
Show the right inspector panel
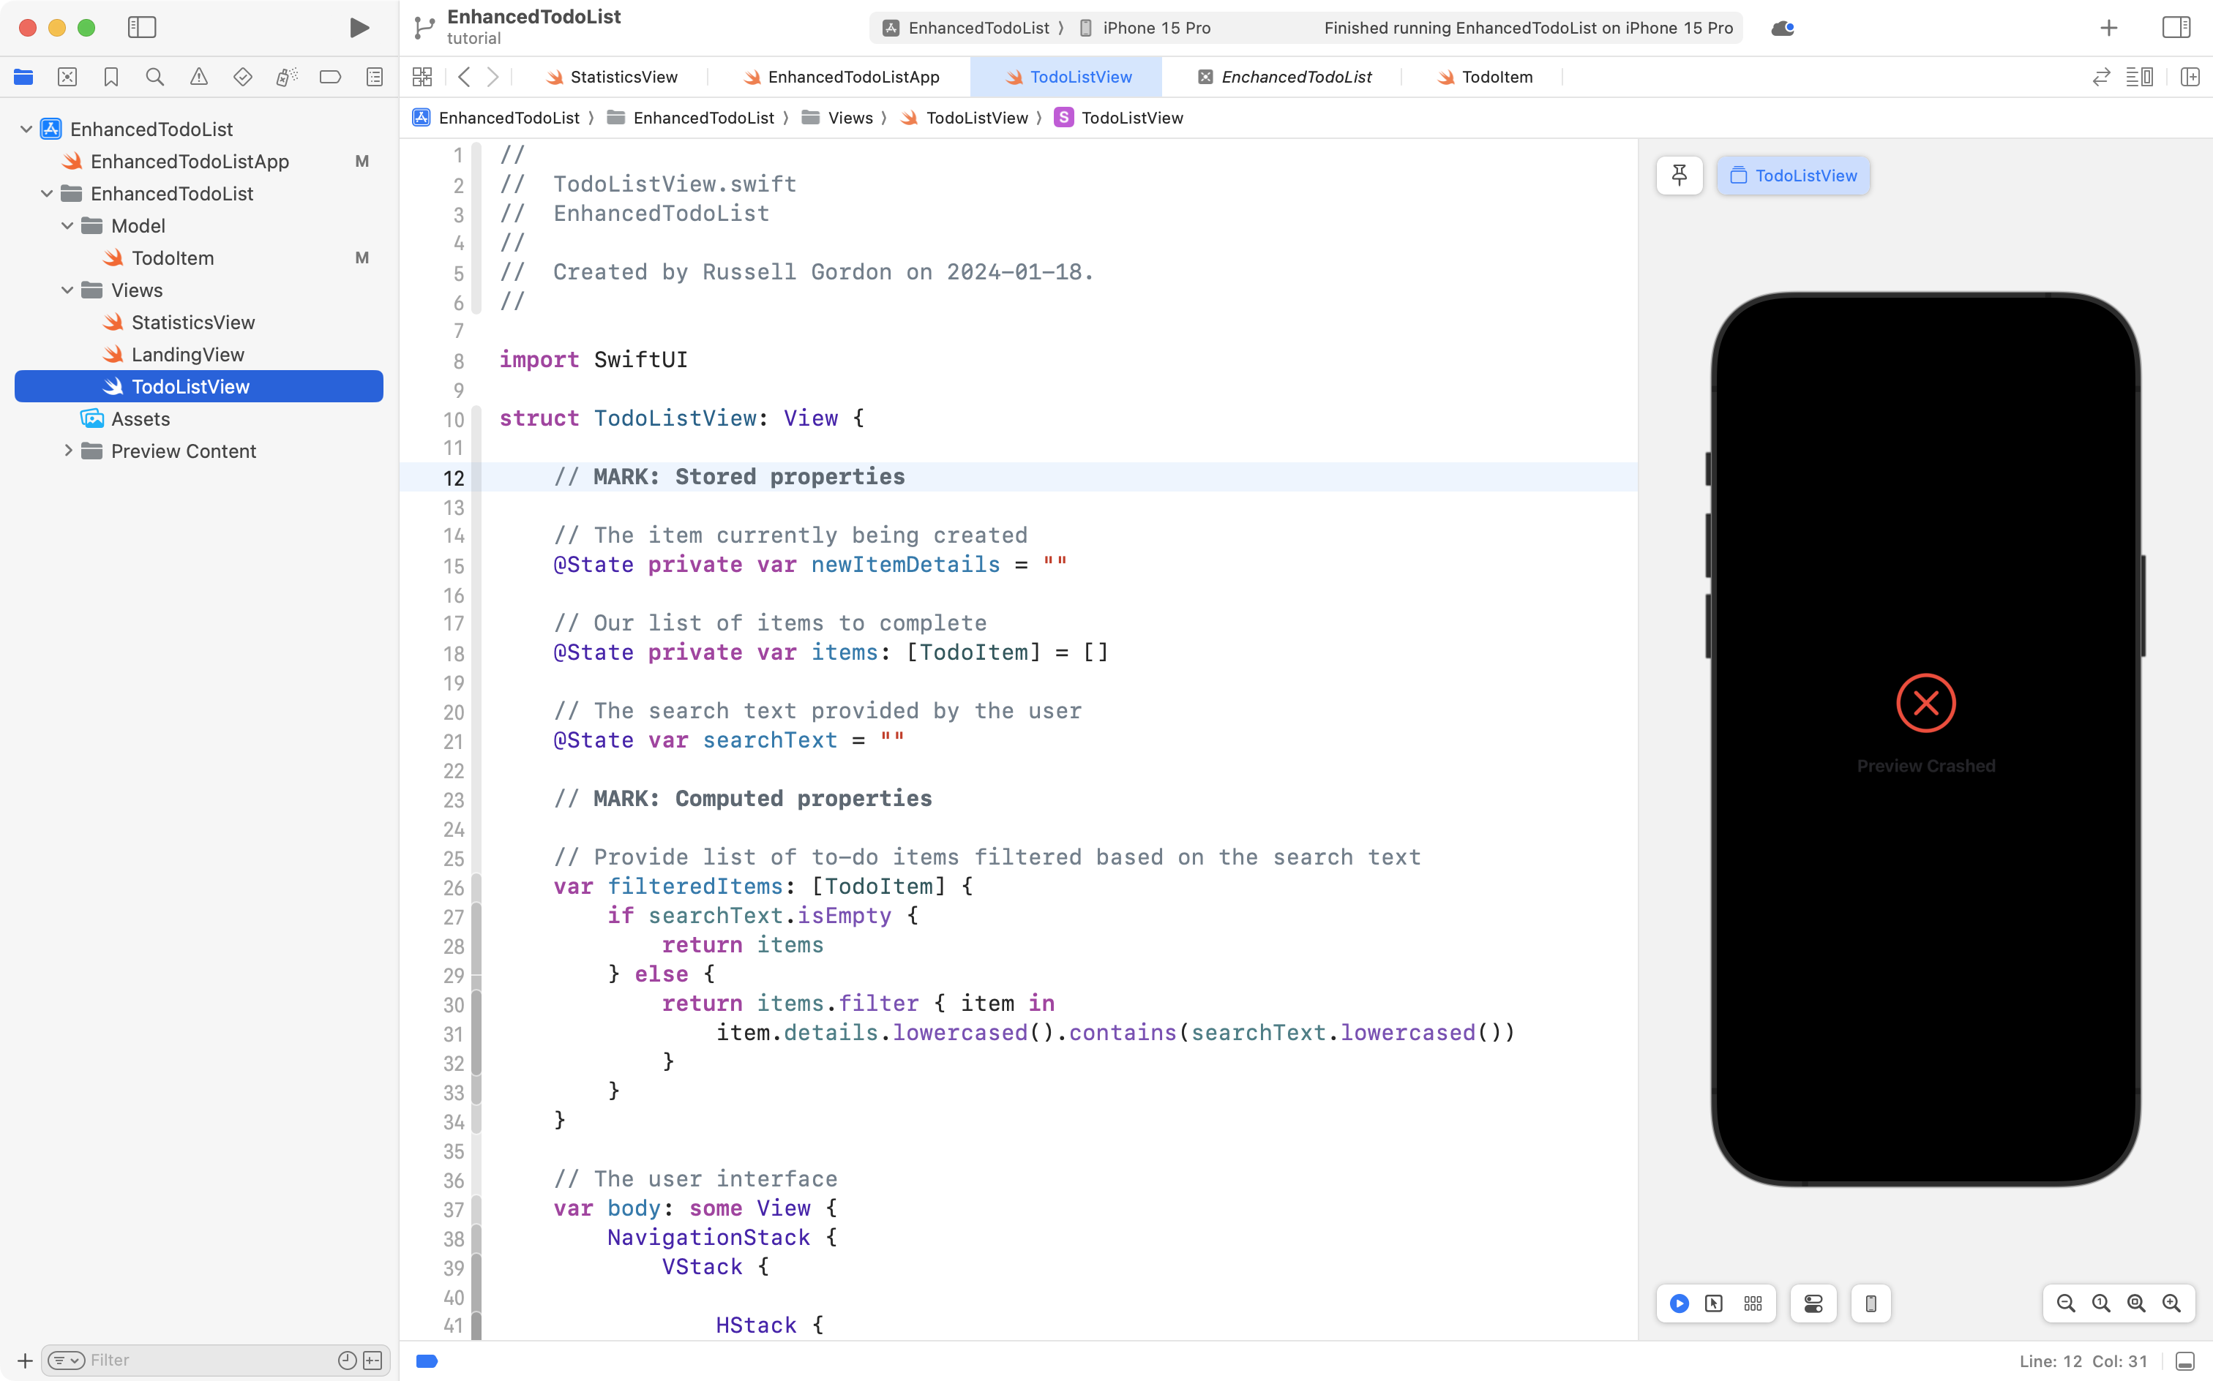2176,26
